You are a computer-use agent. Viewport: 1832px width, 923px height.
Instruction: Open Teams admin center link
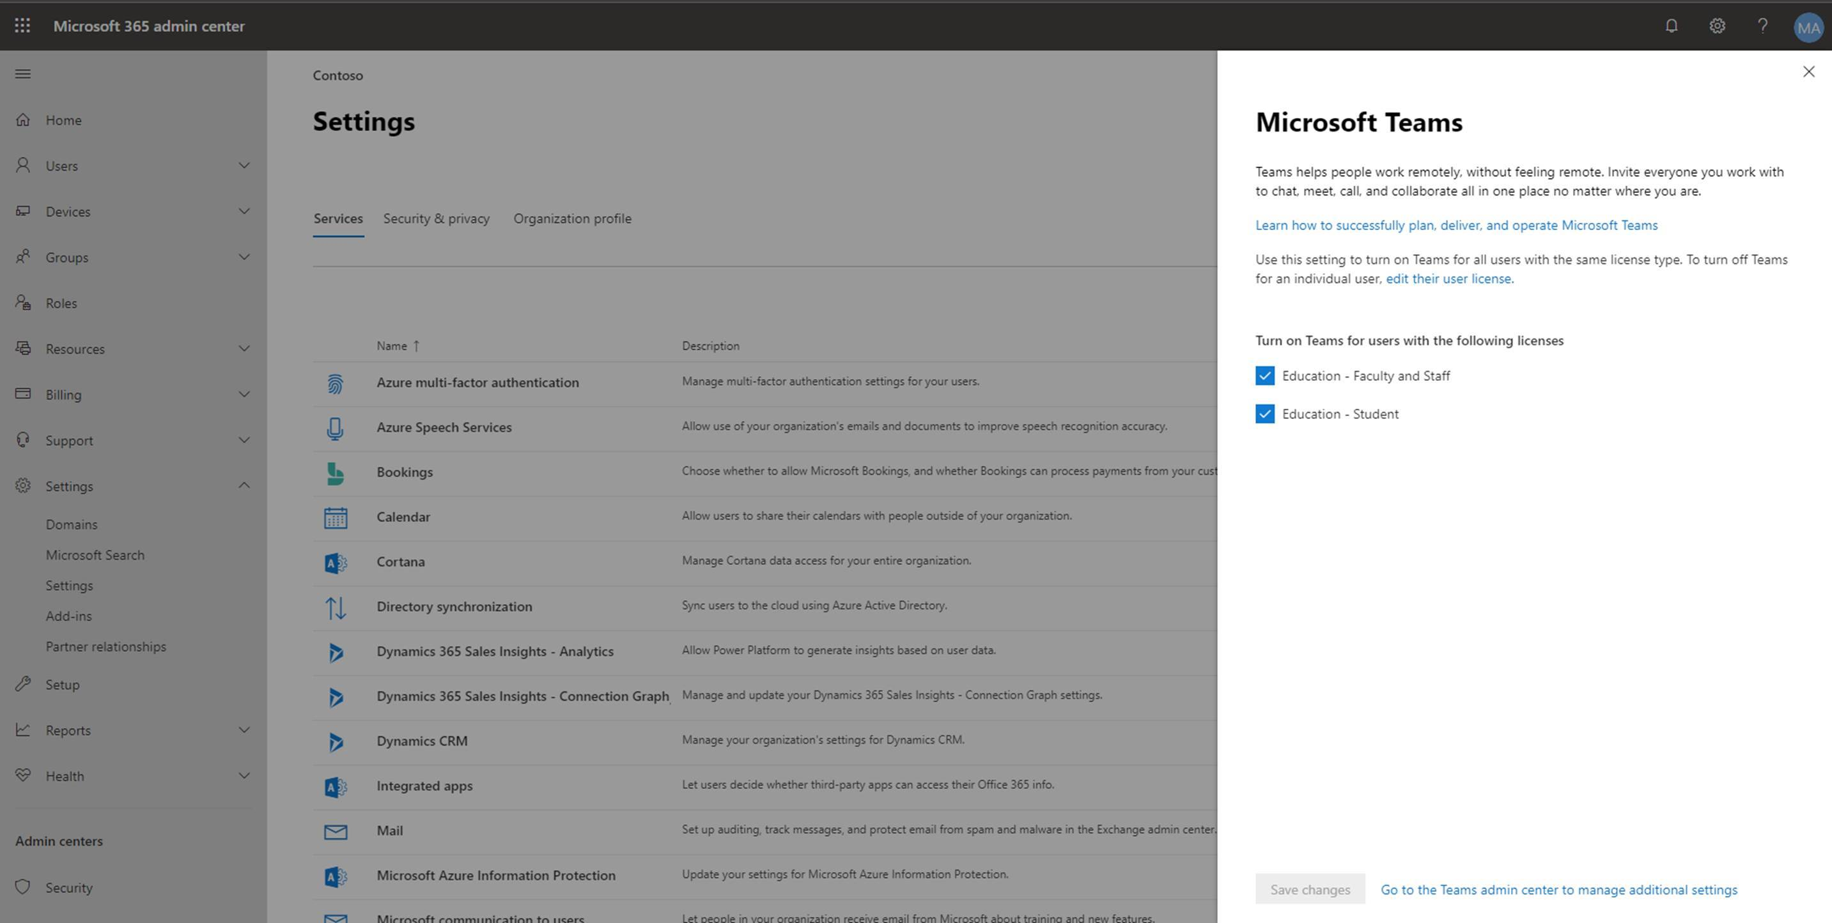click(1558, 890)
